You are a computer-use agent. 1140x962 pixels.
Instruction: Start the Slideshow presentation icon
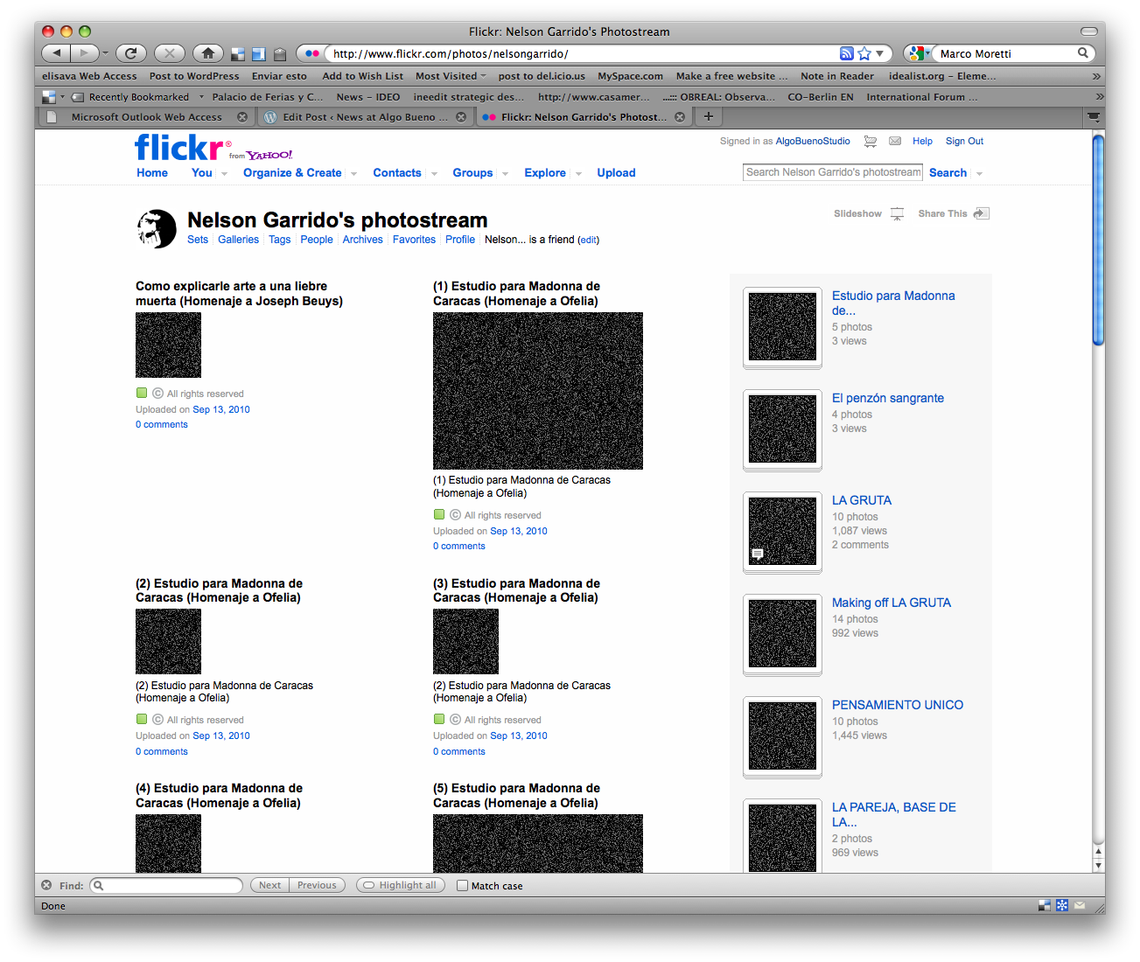click(898, 213)
